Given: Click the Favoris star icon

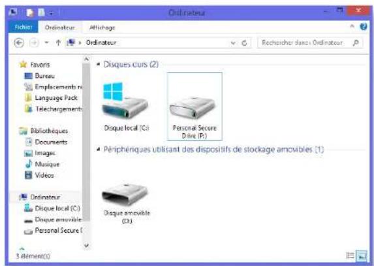Looking at the screenshot, I should 23,64.
